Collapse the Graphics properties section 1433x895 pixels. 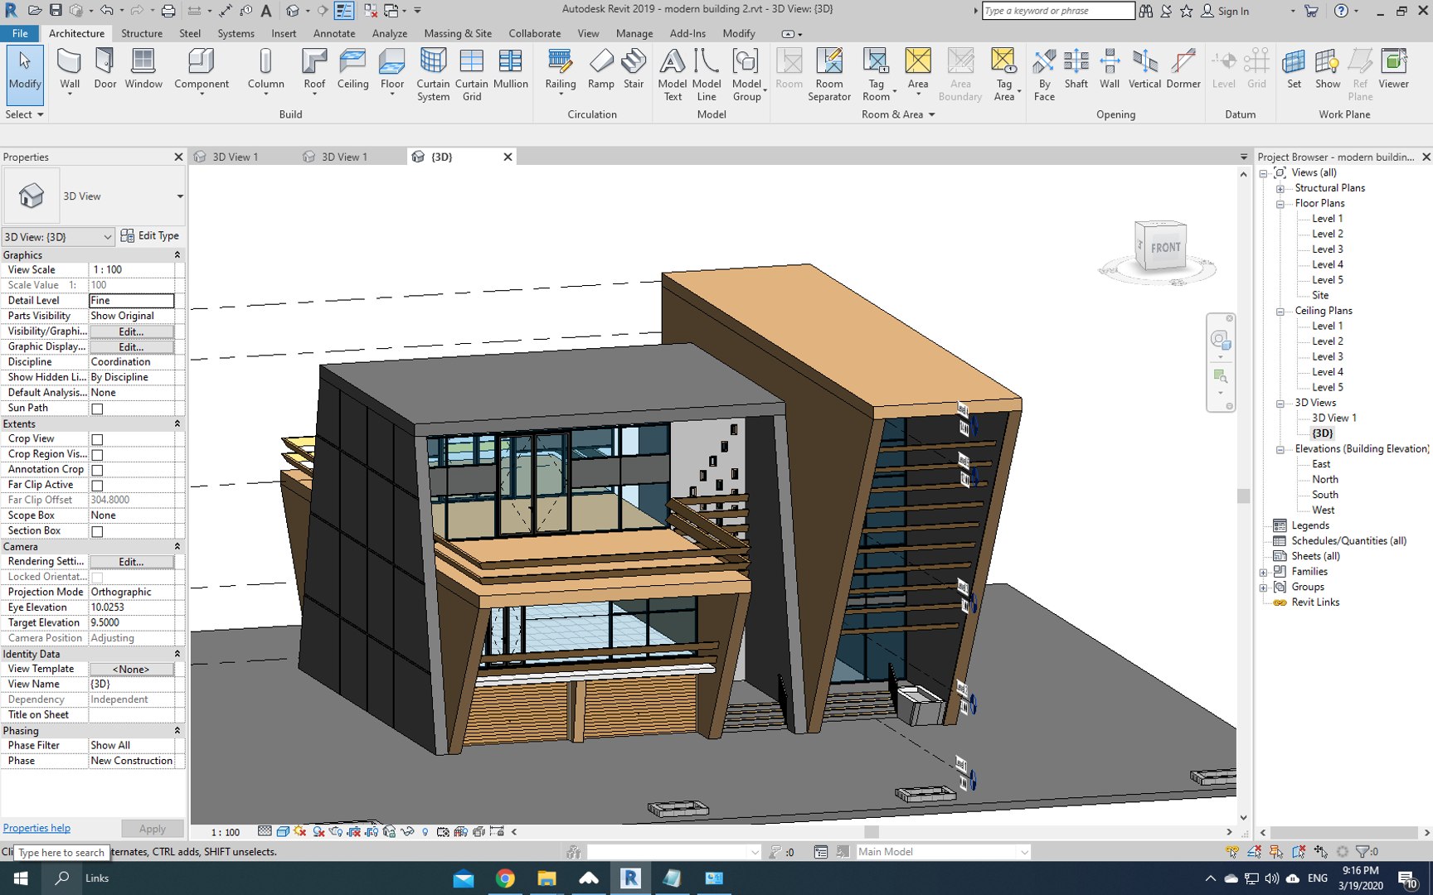177,255
